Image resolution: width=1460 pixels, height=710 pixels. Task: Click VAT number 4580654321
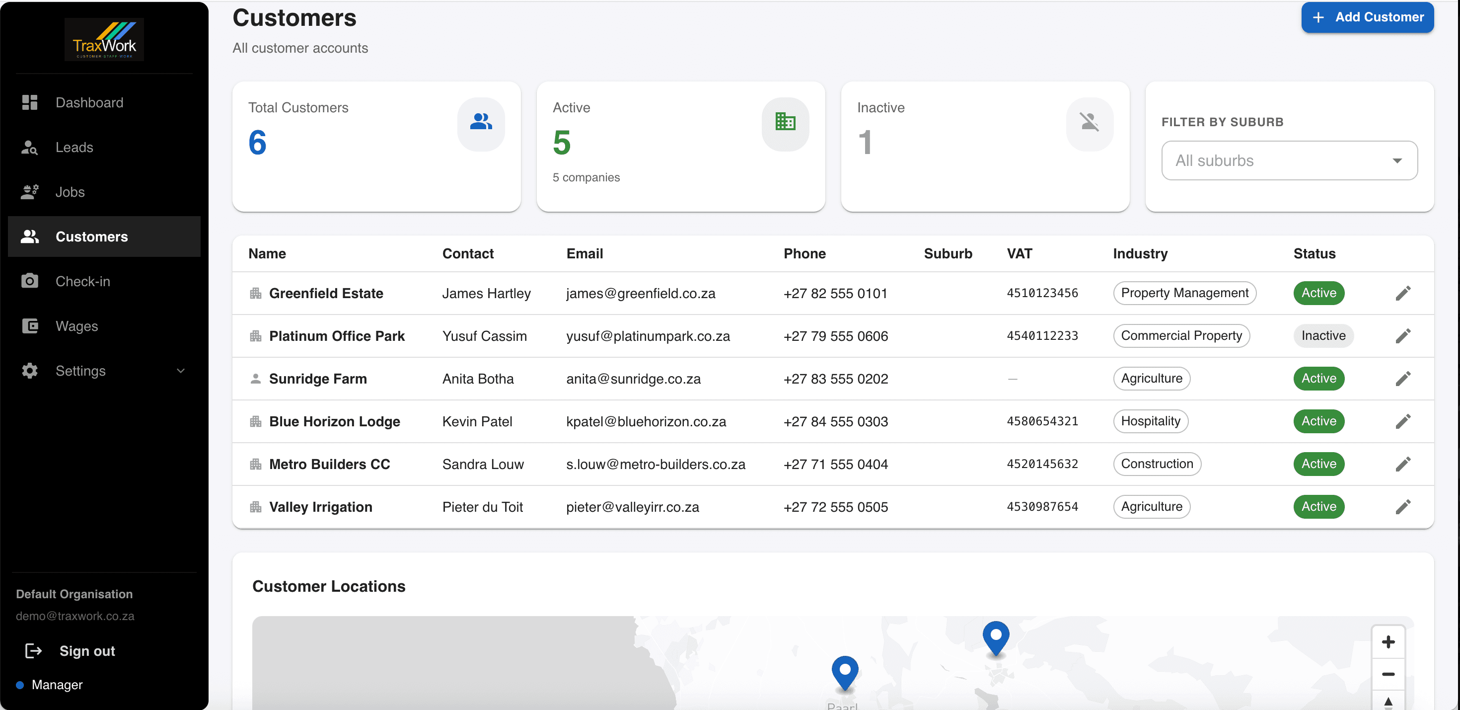(x=1042, y=421)
